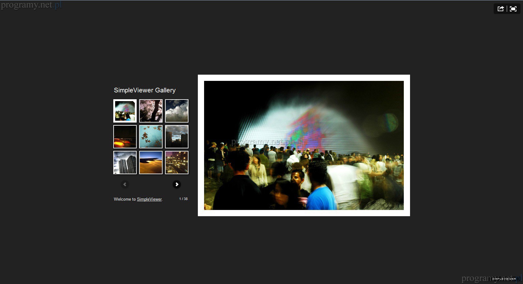Select the lit office windows thumbnail
The width and height of the screenshot is (523, 284).
coord(177,163)
